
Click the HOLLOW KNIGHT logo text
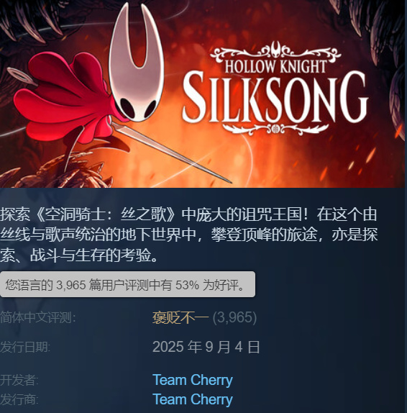[x=275, y=66]
